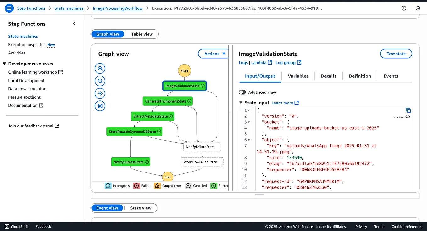The height and width of the screenshot is (231, 427).
Task: Switch to Table view of the execution
Action: (142, 34)
